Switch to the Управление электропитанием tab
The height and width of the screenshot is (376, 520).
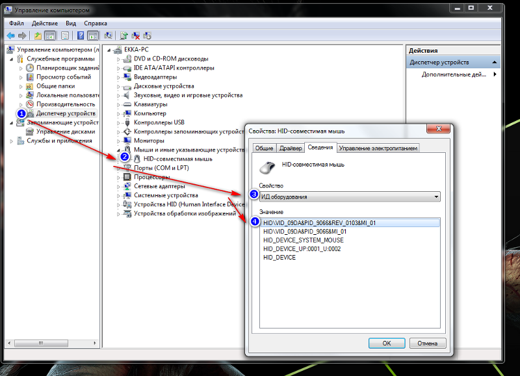pos(379,148)
